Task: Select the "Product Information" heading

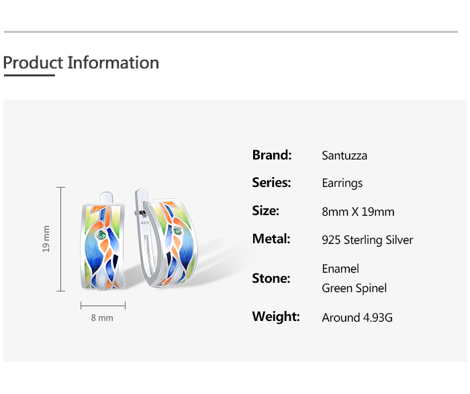Action: [81, 63]
